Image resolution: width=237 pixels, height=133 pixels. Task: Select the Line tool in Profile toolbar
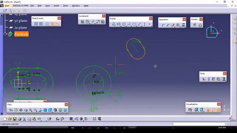(139, 24)
